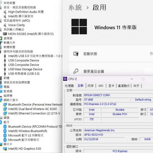153x153 pixels.
Task: Collapse the 顯示卡 category
Action: point(8,144)
